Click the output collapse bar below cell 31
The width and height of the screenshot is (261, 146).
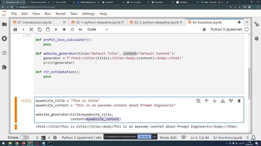coord(16,127)
